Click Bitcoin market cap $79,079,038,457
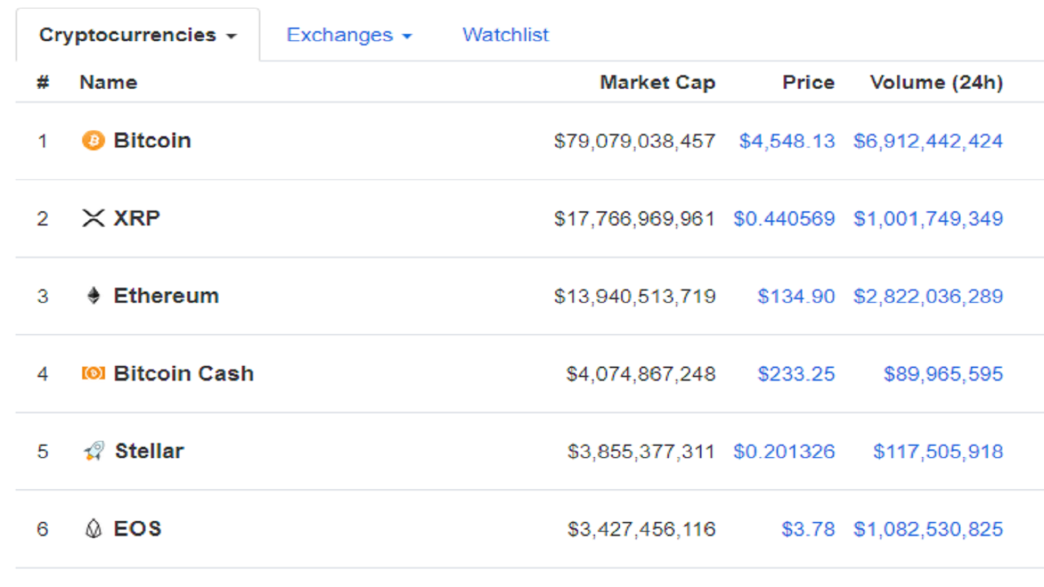The width and height of the screenshot is (1044, 587). [x=635, y=141]
